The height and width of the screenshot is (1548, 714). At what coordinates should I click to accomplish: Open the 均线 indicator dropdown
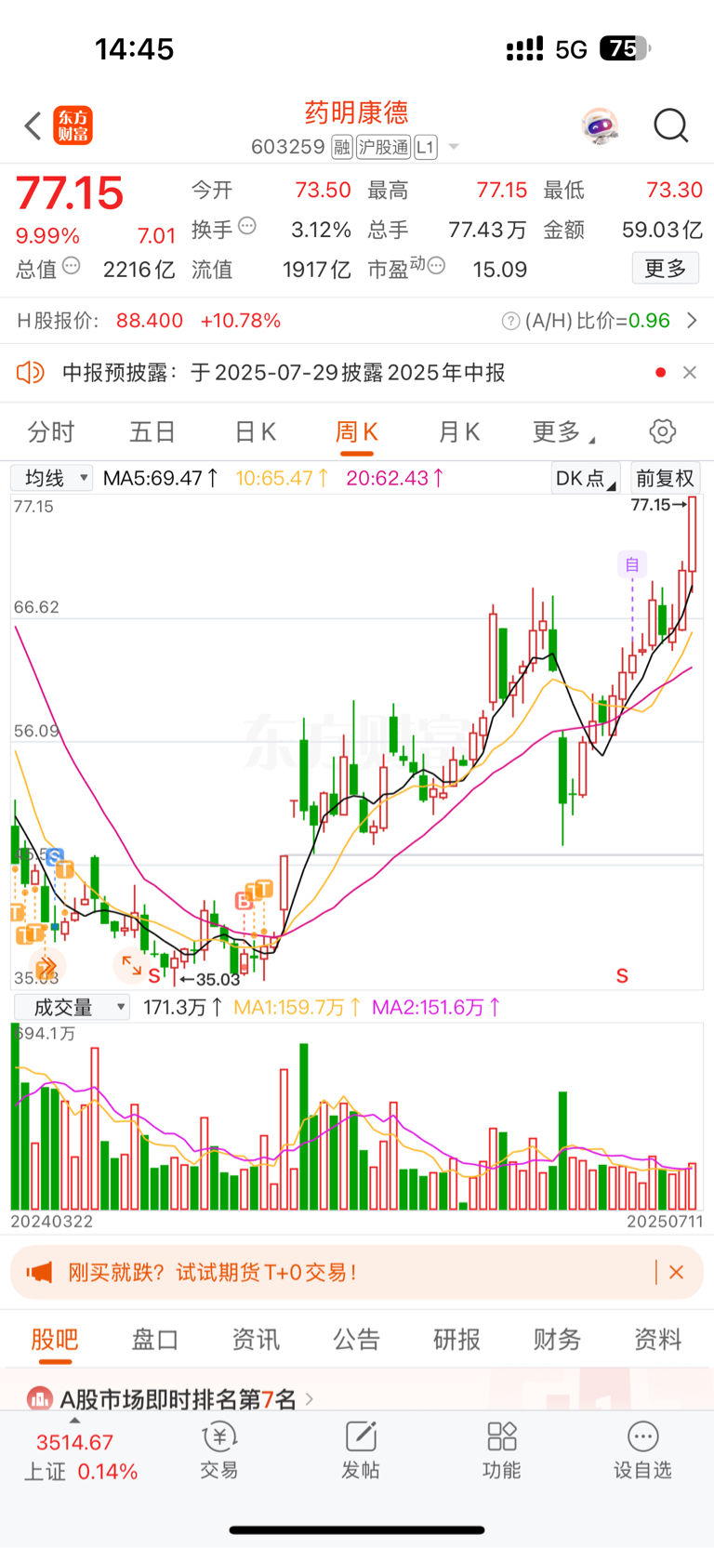[x=51, y=478]
